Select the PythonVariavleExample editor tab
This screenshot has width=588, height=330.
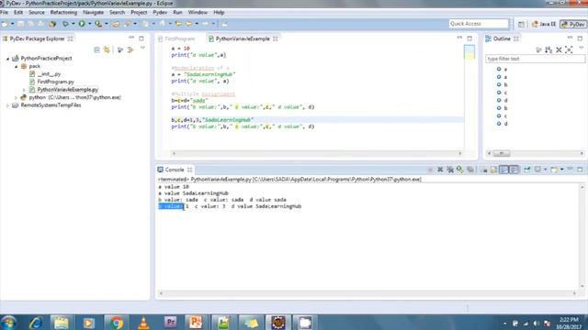pyautogui.click(x=243, y=38)
